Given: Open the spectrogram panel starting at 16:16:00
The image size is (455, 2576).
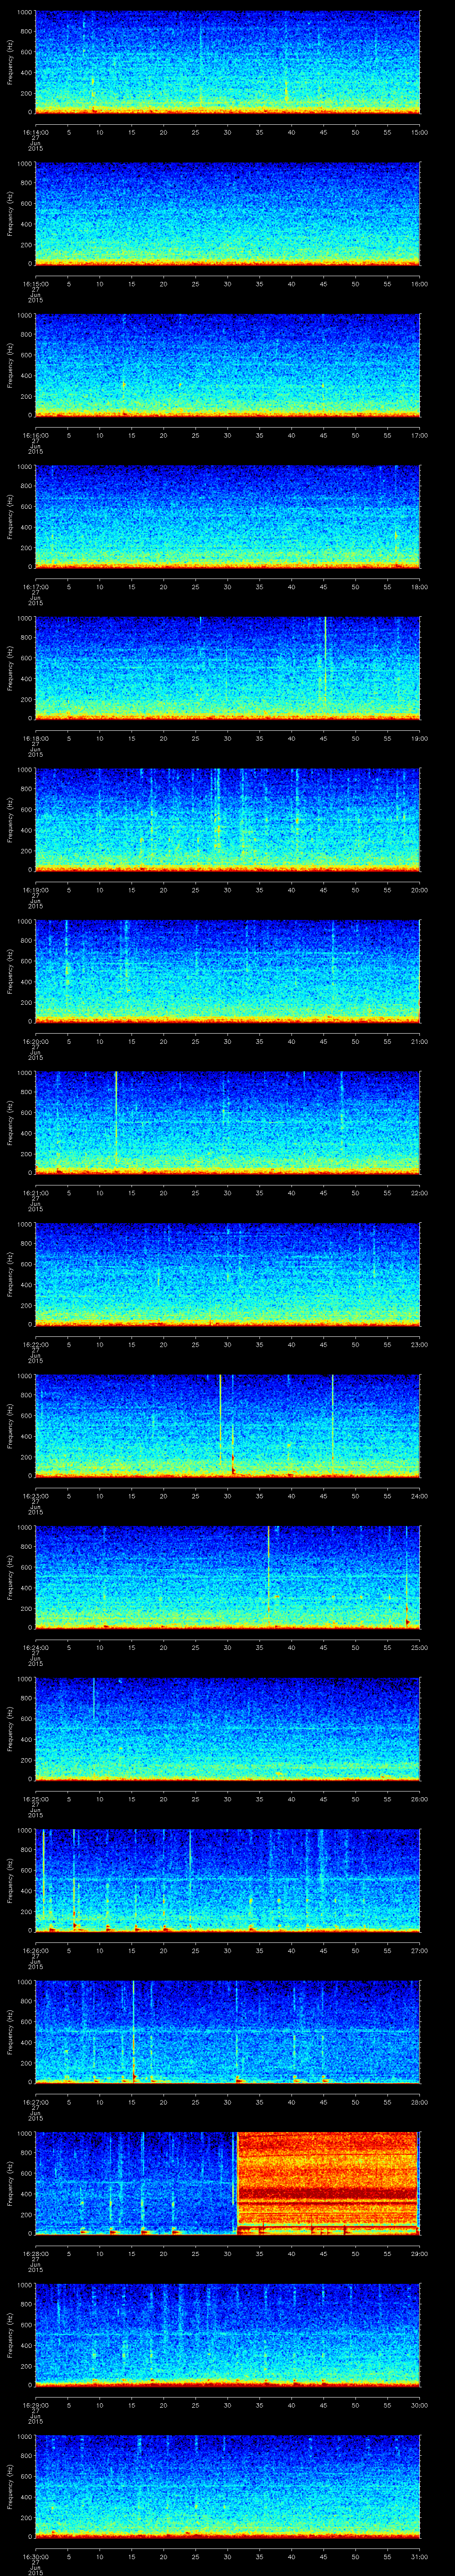Looking at the screenshot, I should (x=227, y=365).
